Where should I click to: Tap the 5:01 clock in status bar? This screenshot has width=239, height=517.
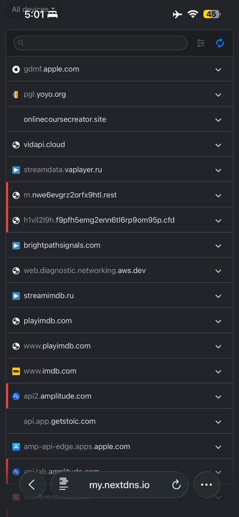[x=34, y=14]
